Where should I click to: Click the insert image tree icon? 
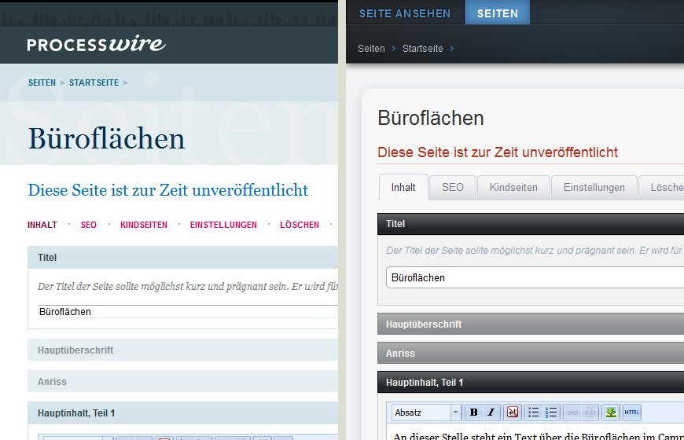pyautogui.click(x=611, y=412)
